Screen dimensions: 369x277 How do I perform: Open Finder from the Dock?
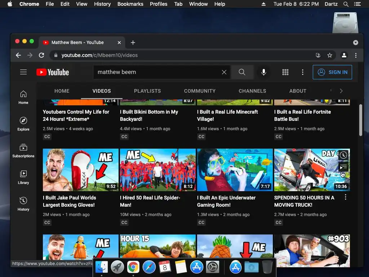[102, 267]
